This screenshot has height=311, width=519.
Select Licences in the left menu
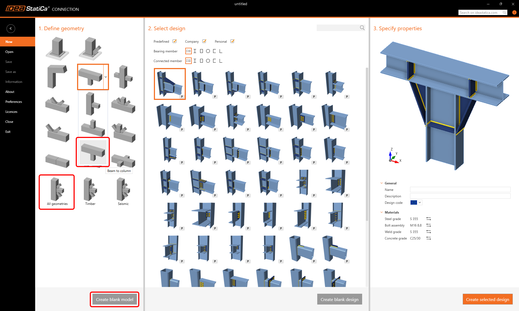pyautogui.click(x=11, y=112)
